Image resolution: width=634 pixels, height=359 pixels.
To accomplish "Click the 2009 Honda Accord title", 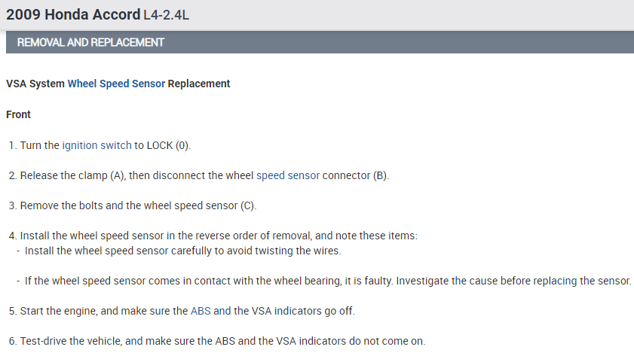I will (x=72, y=14).
